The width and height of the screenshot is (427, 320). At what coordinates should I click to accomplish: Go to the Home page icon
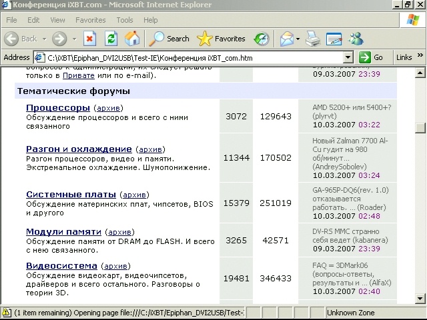[132, 38]
